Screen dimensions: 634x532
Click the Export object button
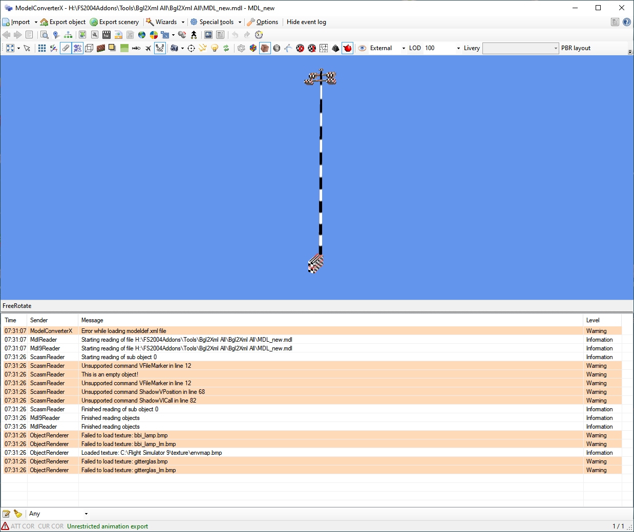click(x=63, y=22)
